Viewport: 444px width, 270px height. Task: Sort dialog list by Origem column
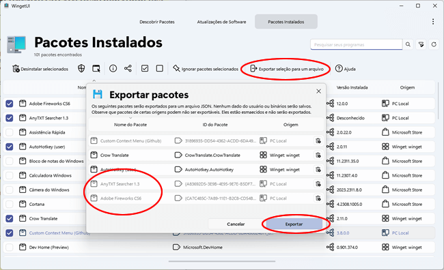[290, 124]
